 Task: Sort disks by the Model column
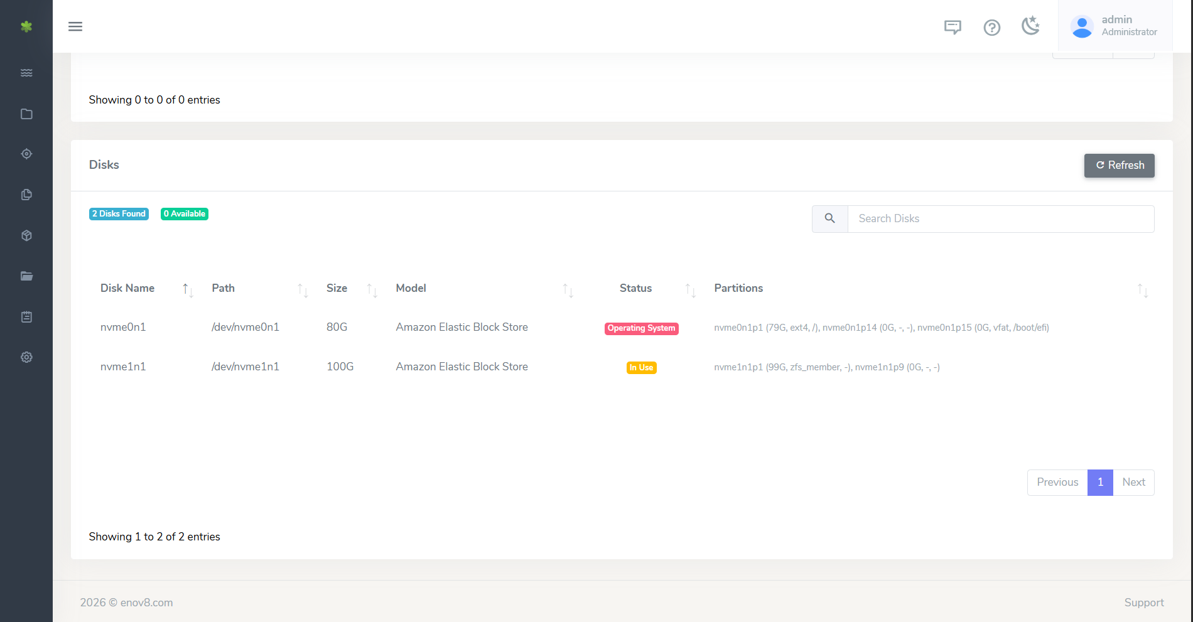pos(411,288)
